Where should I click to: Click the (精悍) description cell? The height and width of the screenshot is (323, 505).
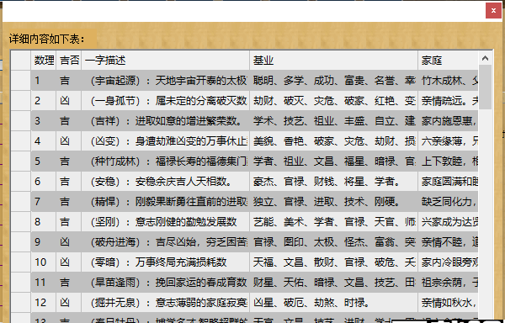point(166,202)
